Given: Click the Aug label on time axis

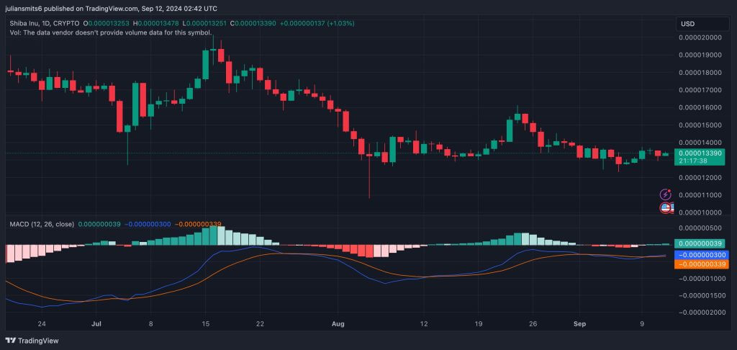Looking at the screenshot, I should click(338, 323).
